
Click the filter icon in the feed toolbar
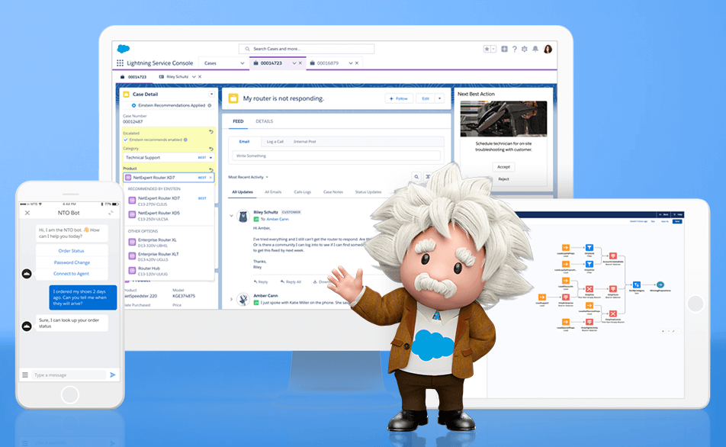[428, 176]
